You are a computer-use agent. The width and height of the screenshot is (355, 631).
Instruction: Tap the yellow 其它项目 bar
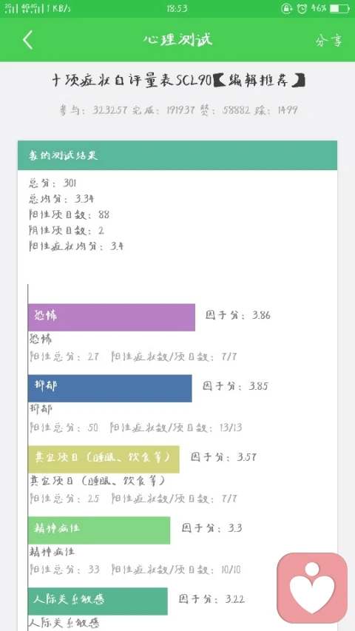pos(104,459)
